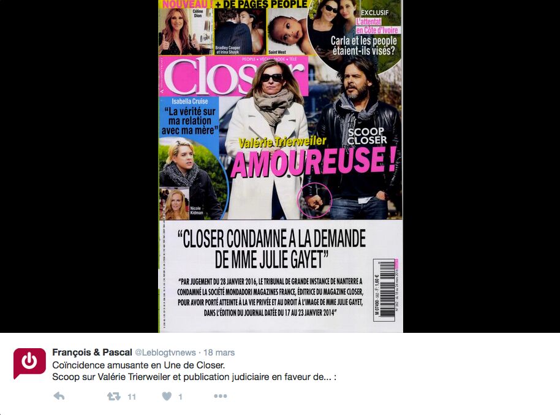Click the red power-symbol profile avatar

[29, 364]
